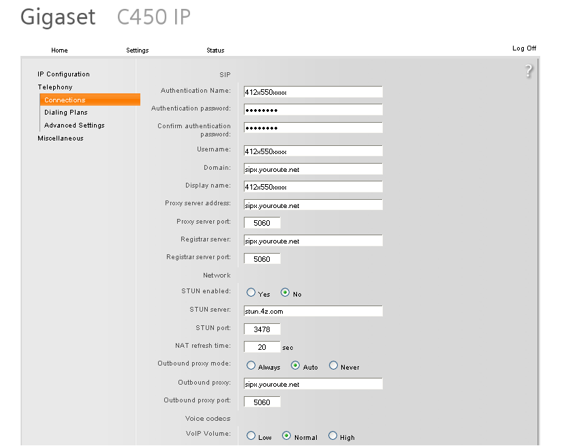Image resolution: width=562 pixels, height=446 pixels.
Task: Click the NAT refresh time field
Action: tap(262, 347)
